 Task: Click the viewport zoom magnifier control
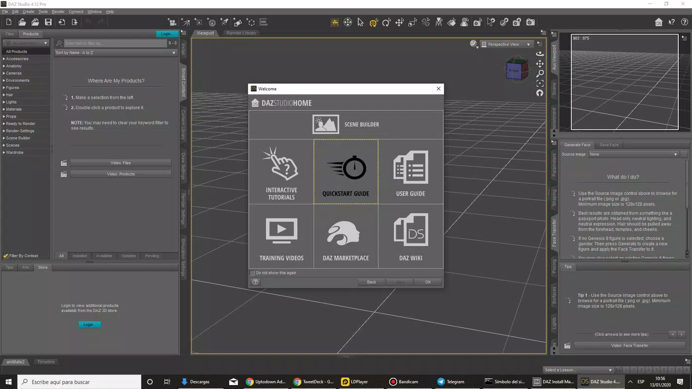(540, 73)
